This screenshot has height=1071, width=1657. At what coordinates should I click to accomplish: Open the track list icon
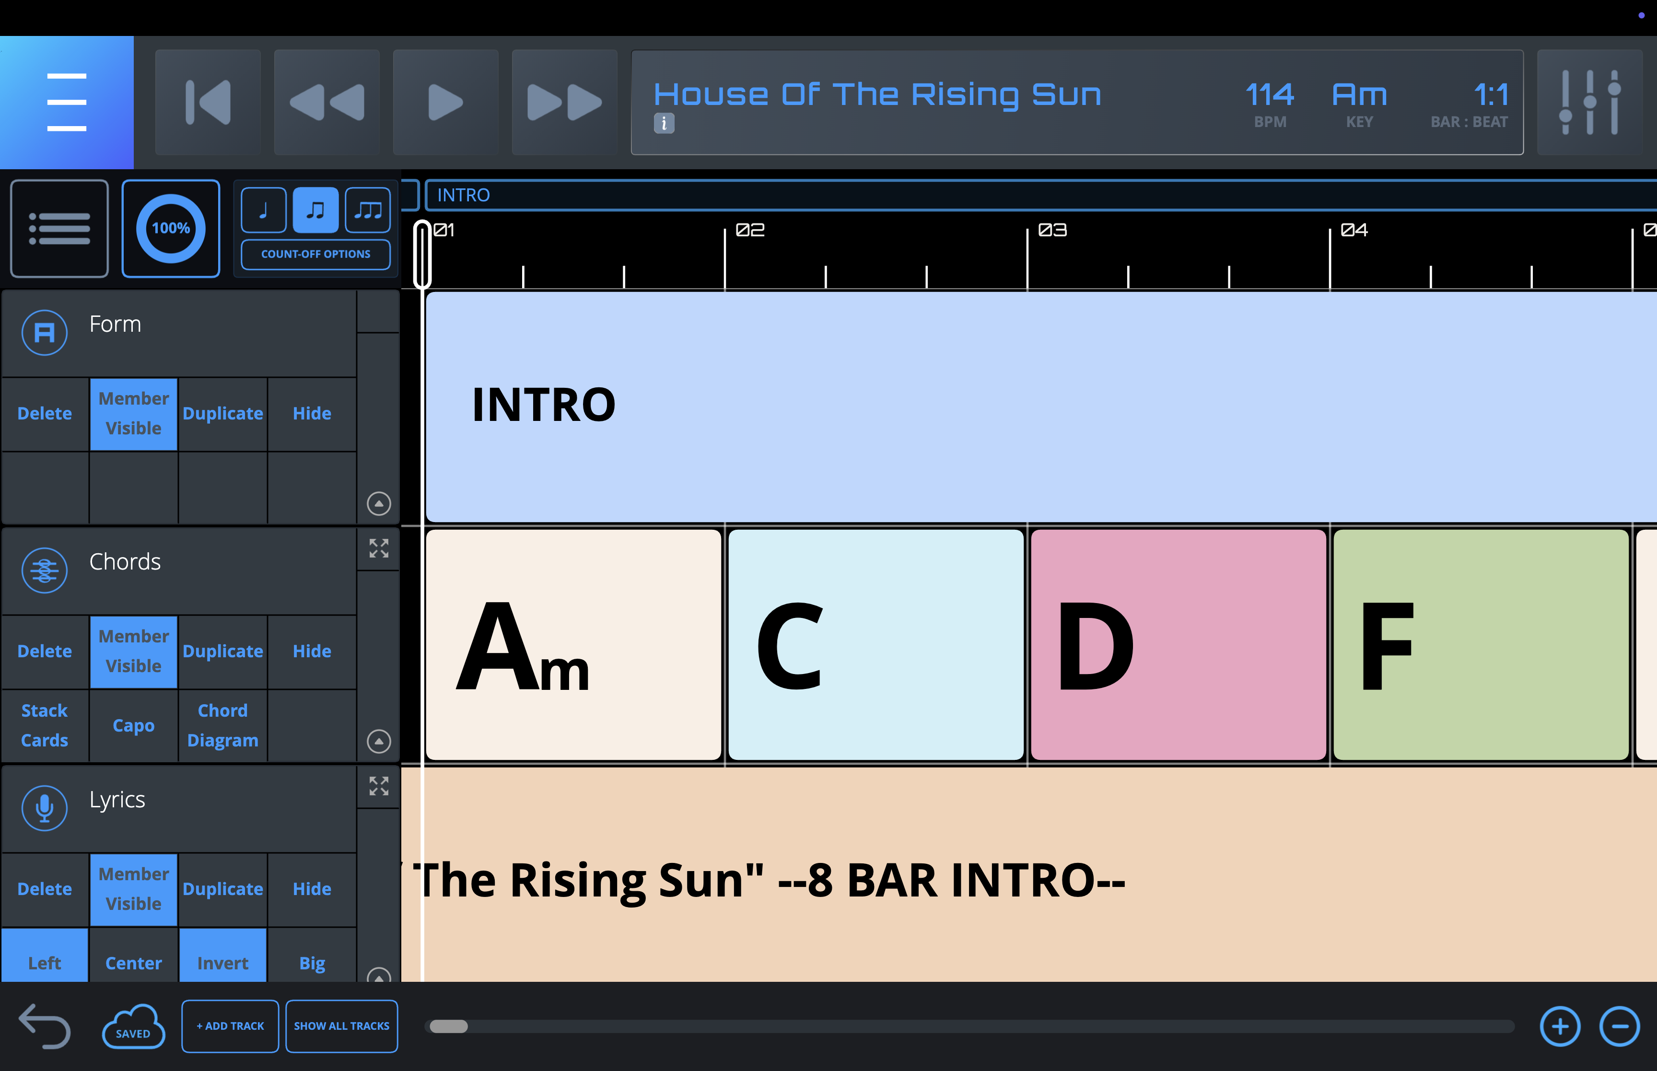pyautogui.click(x=59, y=229)
